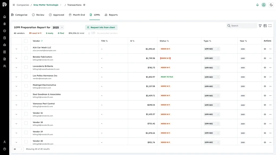Screen dimensions: 276x155
Task: Open more actions for Saul Goodman & Associates
Action: click(270, 96)
